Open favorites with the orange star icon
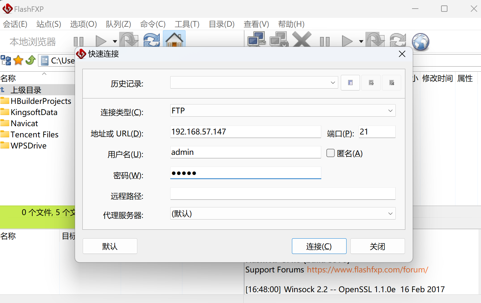 (19, 60)
